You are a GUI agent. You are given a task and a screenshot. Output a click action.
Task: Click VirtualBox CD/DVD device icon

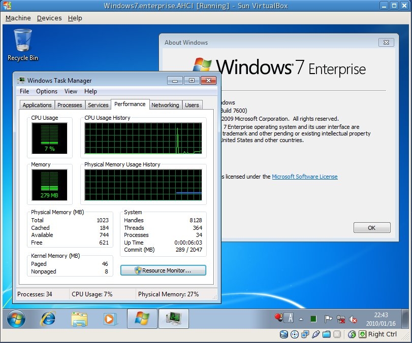[295, 334]
